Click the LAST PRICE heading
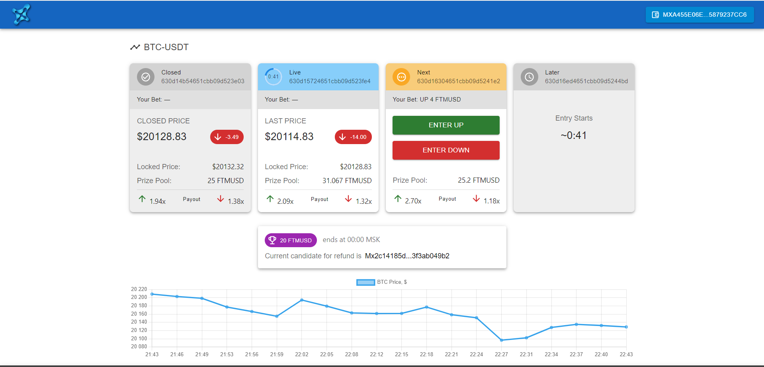This screenshot has width=764, height=367. (x=285, y=121)
